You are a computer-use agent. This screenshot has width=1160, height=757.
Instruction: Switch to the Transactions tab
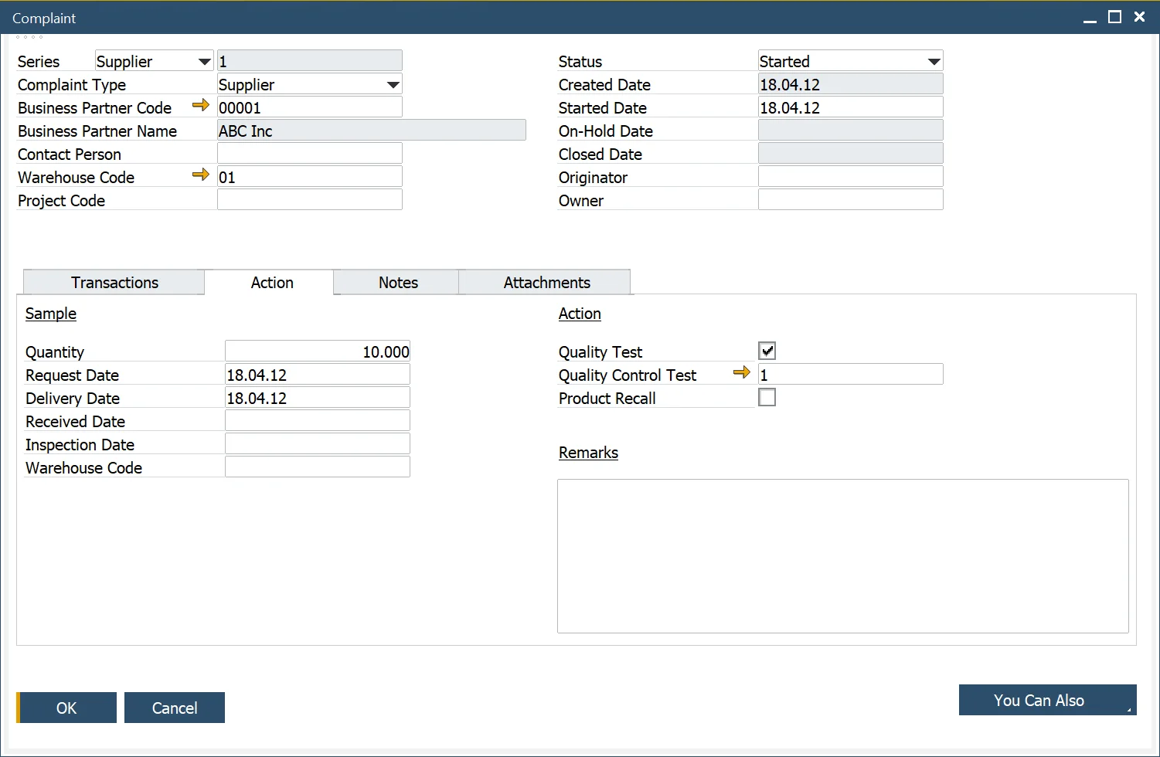coord(114,283)
